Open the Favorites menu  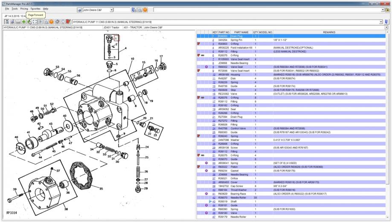pos(35,9)
